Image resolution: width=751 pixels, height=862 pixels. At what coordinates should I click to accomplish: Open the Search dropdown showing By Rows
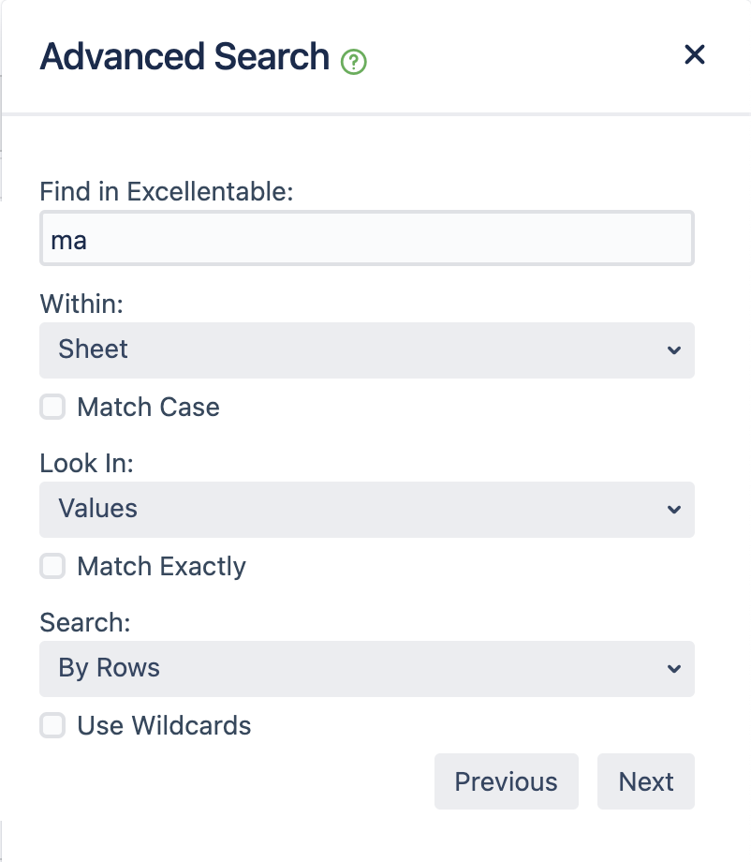tap(366, 669)
